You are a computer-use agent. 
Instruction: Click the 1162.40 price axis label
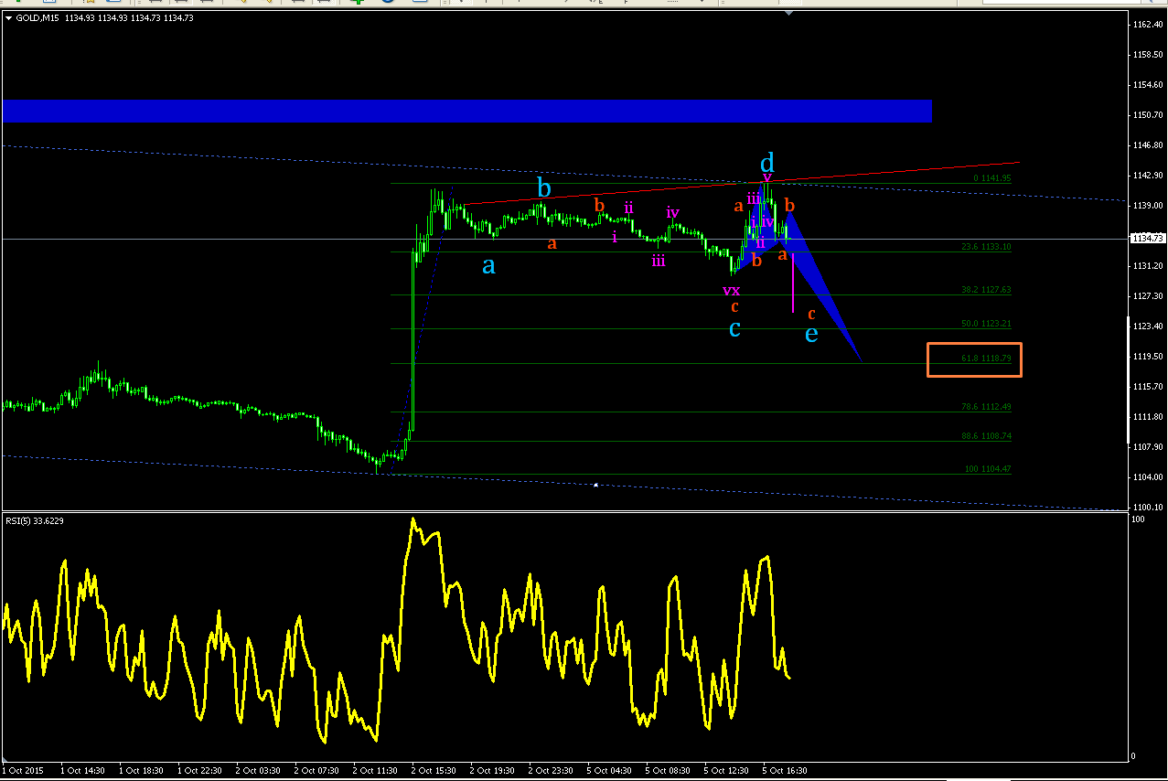pyautogui.click(x=1148, y=25)
